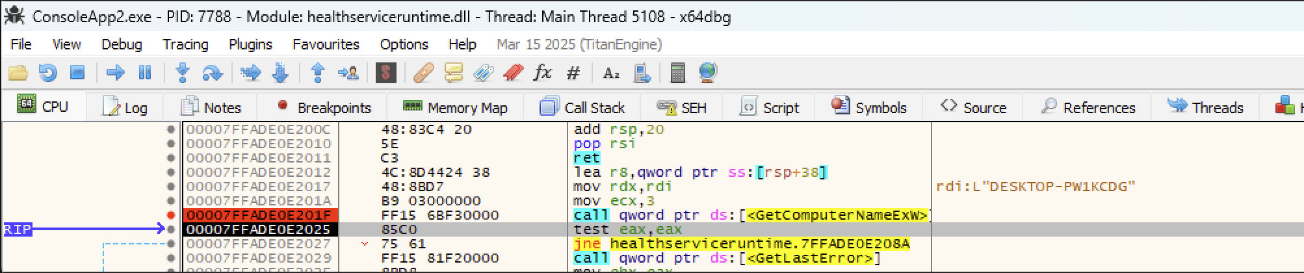Open the Debug menu
1304x273 pixels.
[122, 44]
